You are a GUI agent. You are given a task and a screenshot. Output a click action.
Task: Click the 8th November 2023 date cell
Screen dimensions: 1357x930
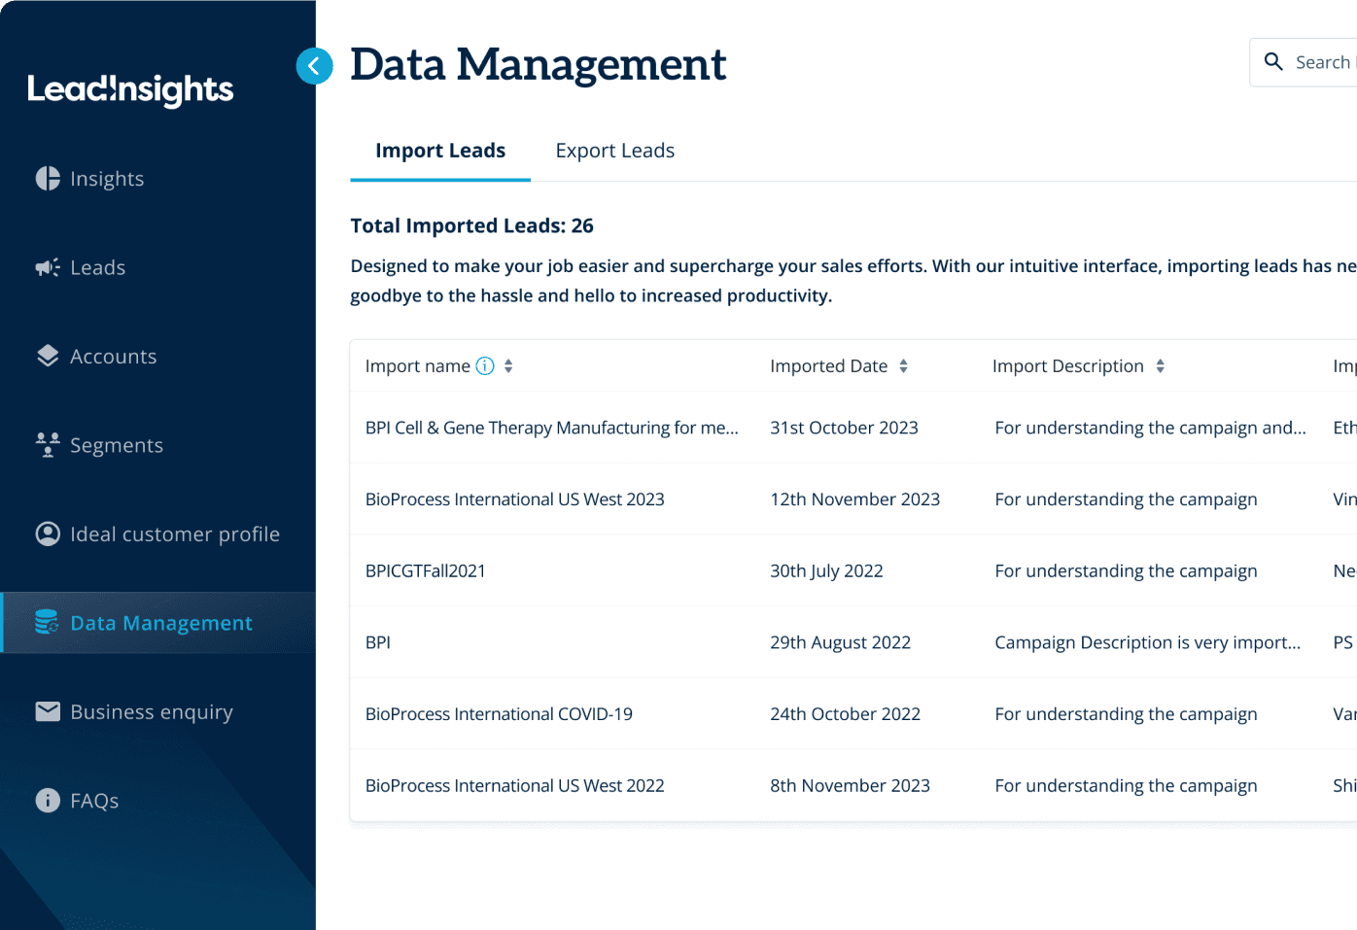pyautogui.click(x=851, y=785)
